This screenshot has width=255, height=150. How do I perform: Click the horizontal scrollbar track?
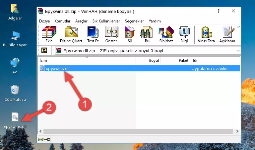(138, 131)
